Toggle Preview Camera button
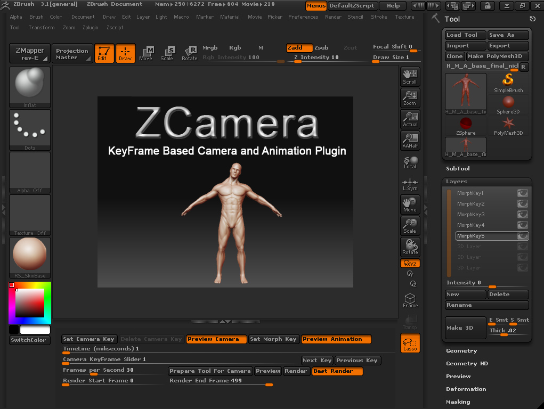Screen dimensions: 544x409 (x=216, y=339)
